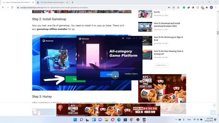Click the multicolor pinwheel extension icon

(x=193, y=8)
